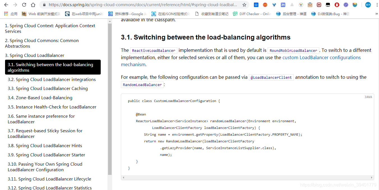The image size is (379, 190).
Task: Go to 2. Spring Cloud Commons section
Action: click(42, 43)
